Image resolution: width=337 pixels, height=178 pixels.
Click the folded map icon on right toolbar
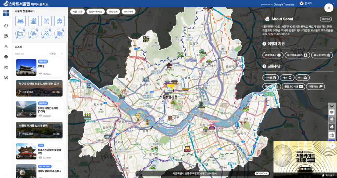click(332, 135)
